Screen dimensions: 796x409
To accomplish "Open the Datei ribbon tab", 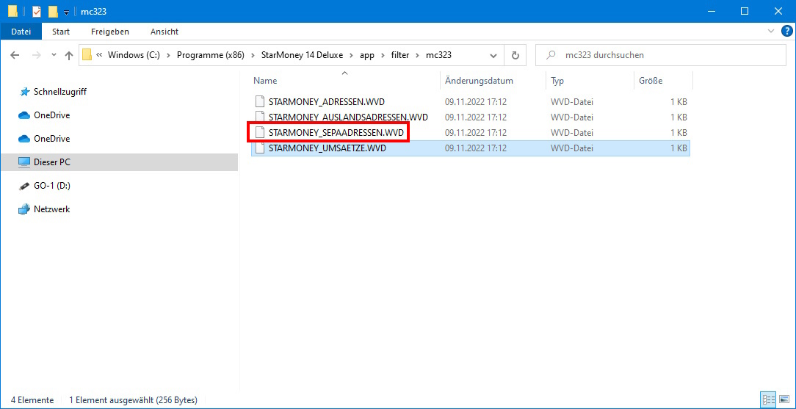I will (21, 32).
